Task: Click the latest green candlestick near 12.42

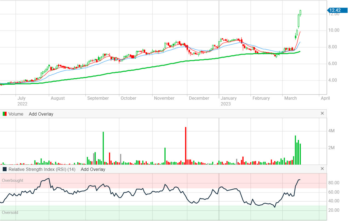Action: coord(300,13)
